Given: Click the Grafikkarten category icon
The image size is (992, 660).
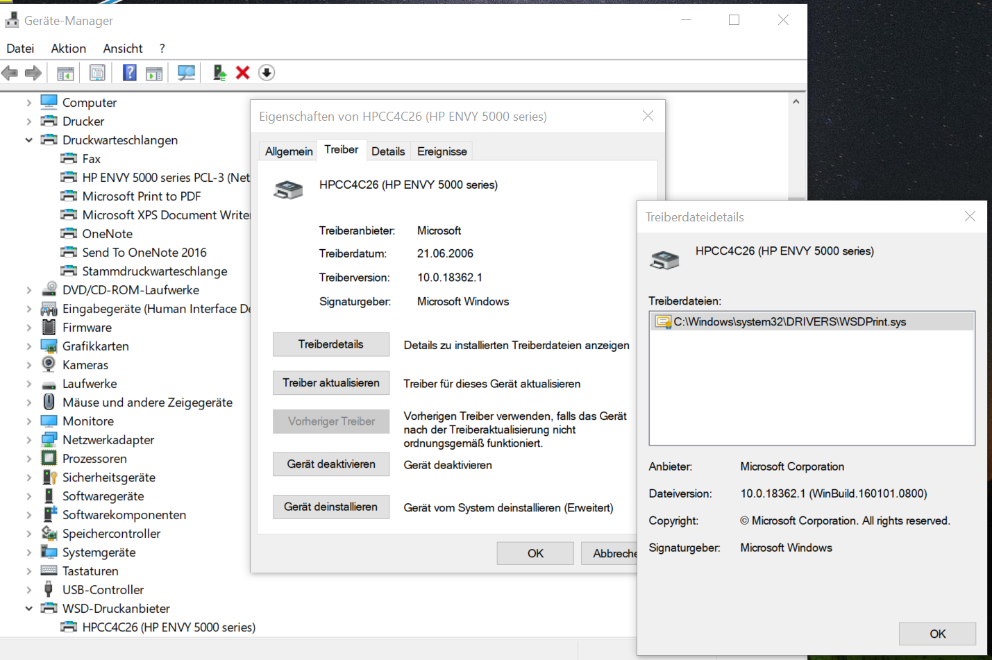Looking at the screenshot, I should (x=49, y=346).
